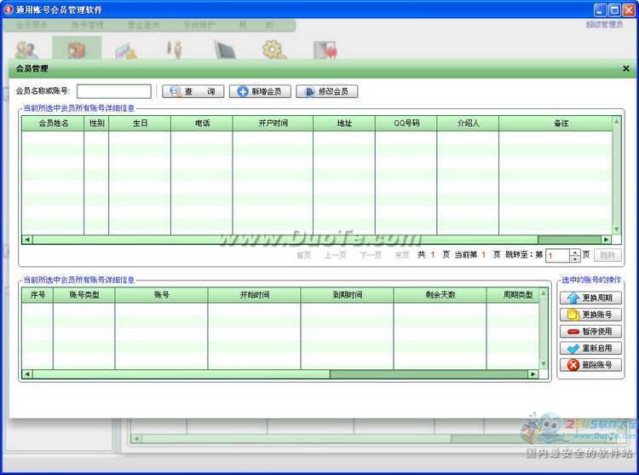Click the computer monitor toolbar icon

[225, 50]
